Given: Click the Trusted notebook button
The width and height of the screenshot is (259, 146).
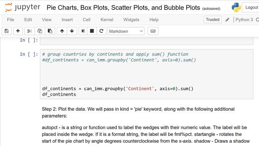Looking at the screenshot, I should (x=212, y=19).
